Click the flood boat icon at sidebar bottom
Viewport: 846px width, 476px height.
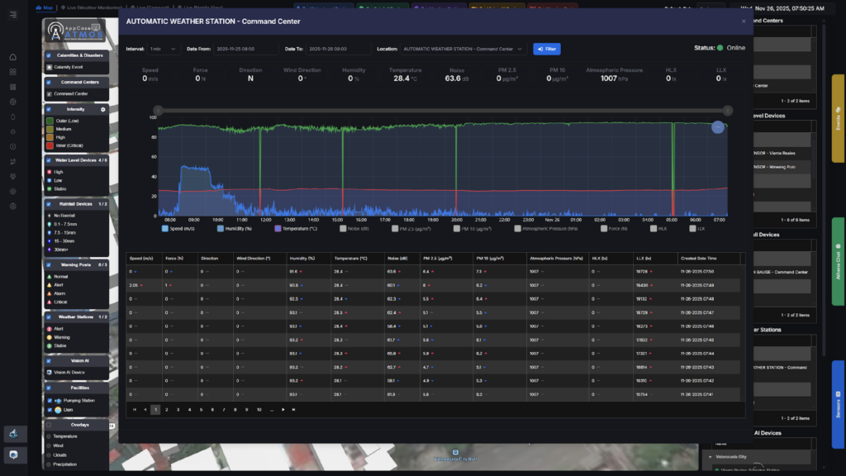13,434
